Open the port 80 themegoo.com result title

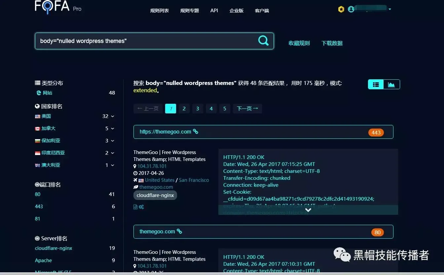157,231
